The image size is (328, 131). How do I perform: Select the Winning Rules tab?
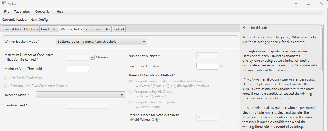click(71, 29)
